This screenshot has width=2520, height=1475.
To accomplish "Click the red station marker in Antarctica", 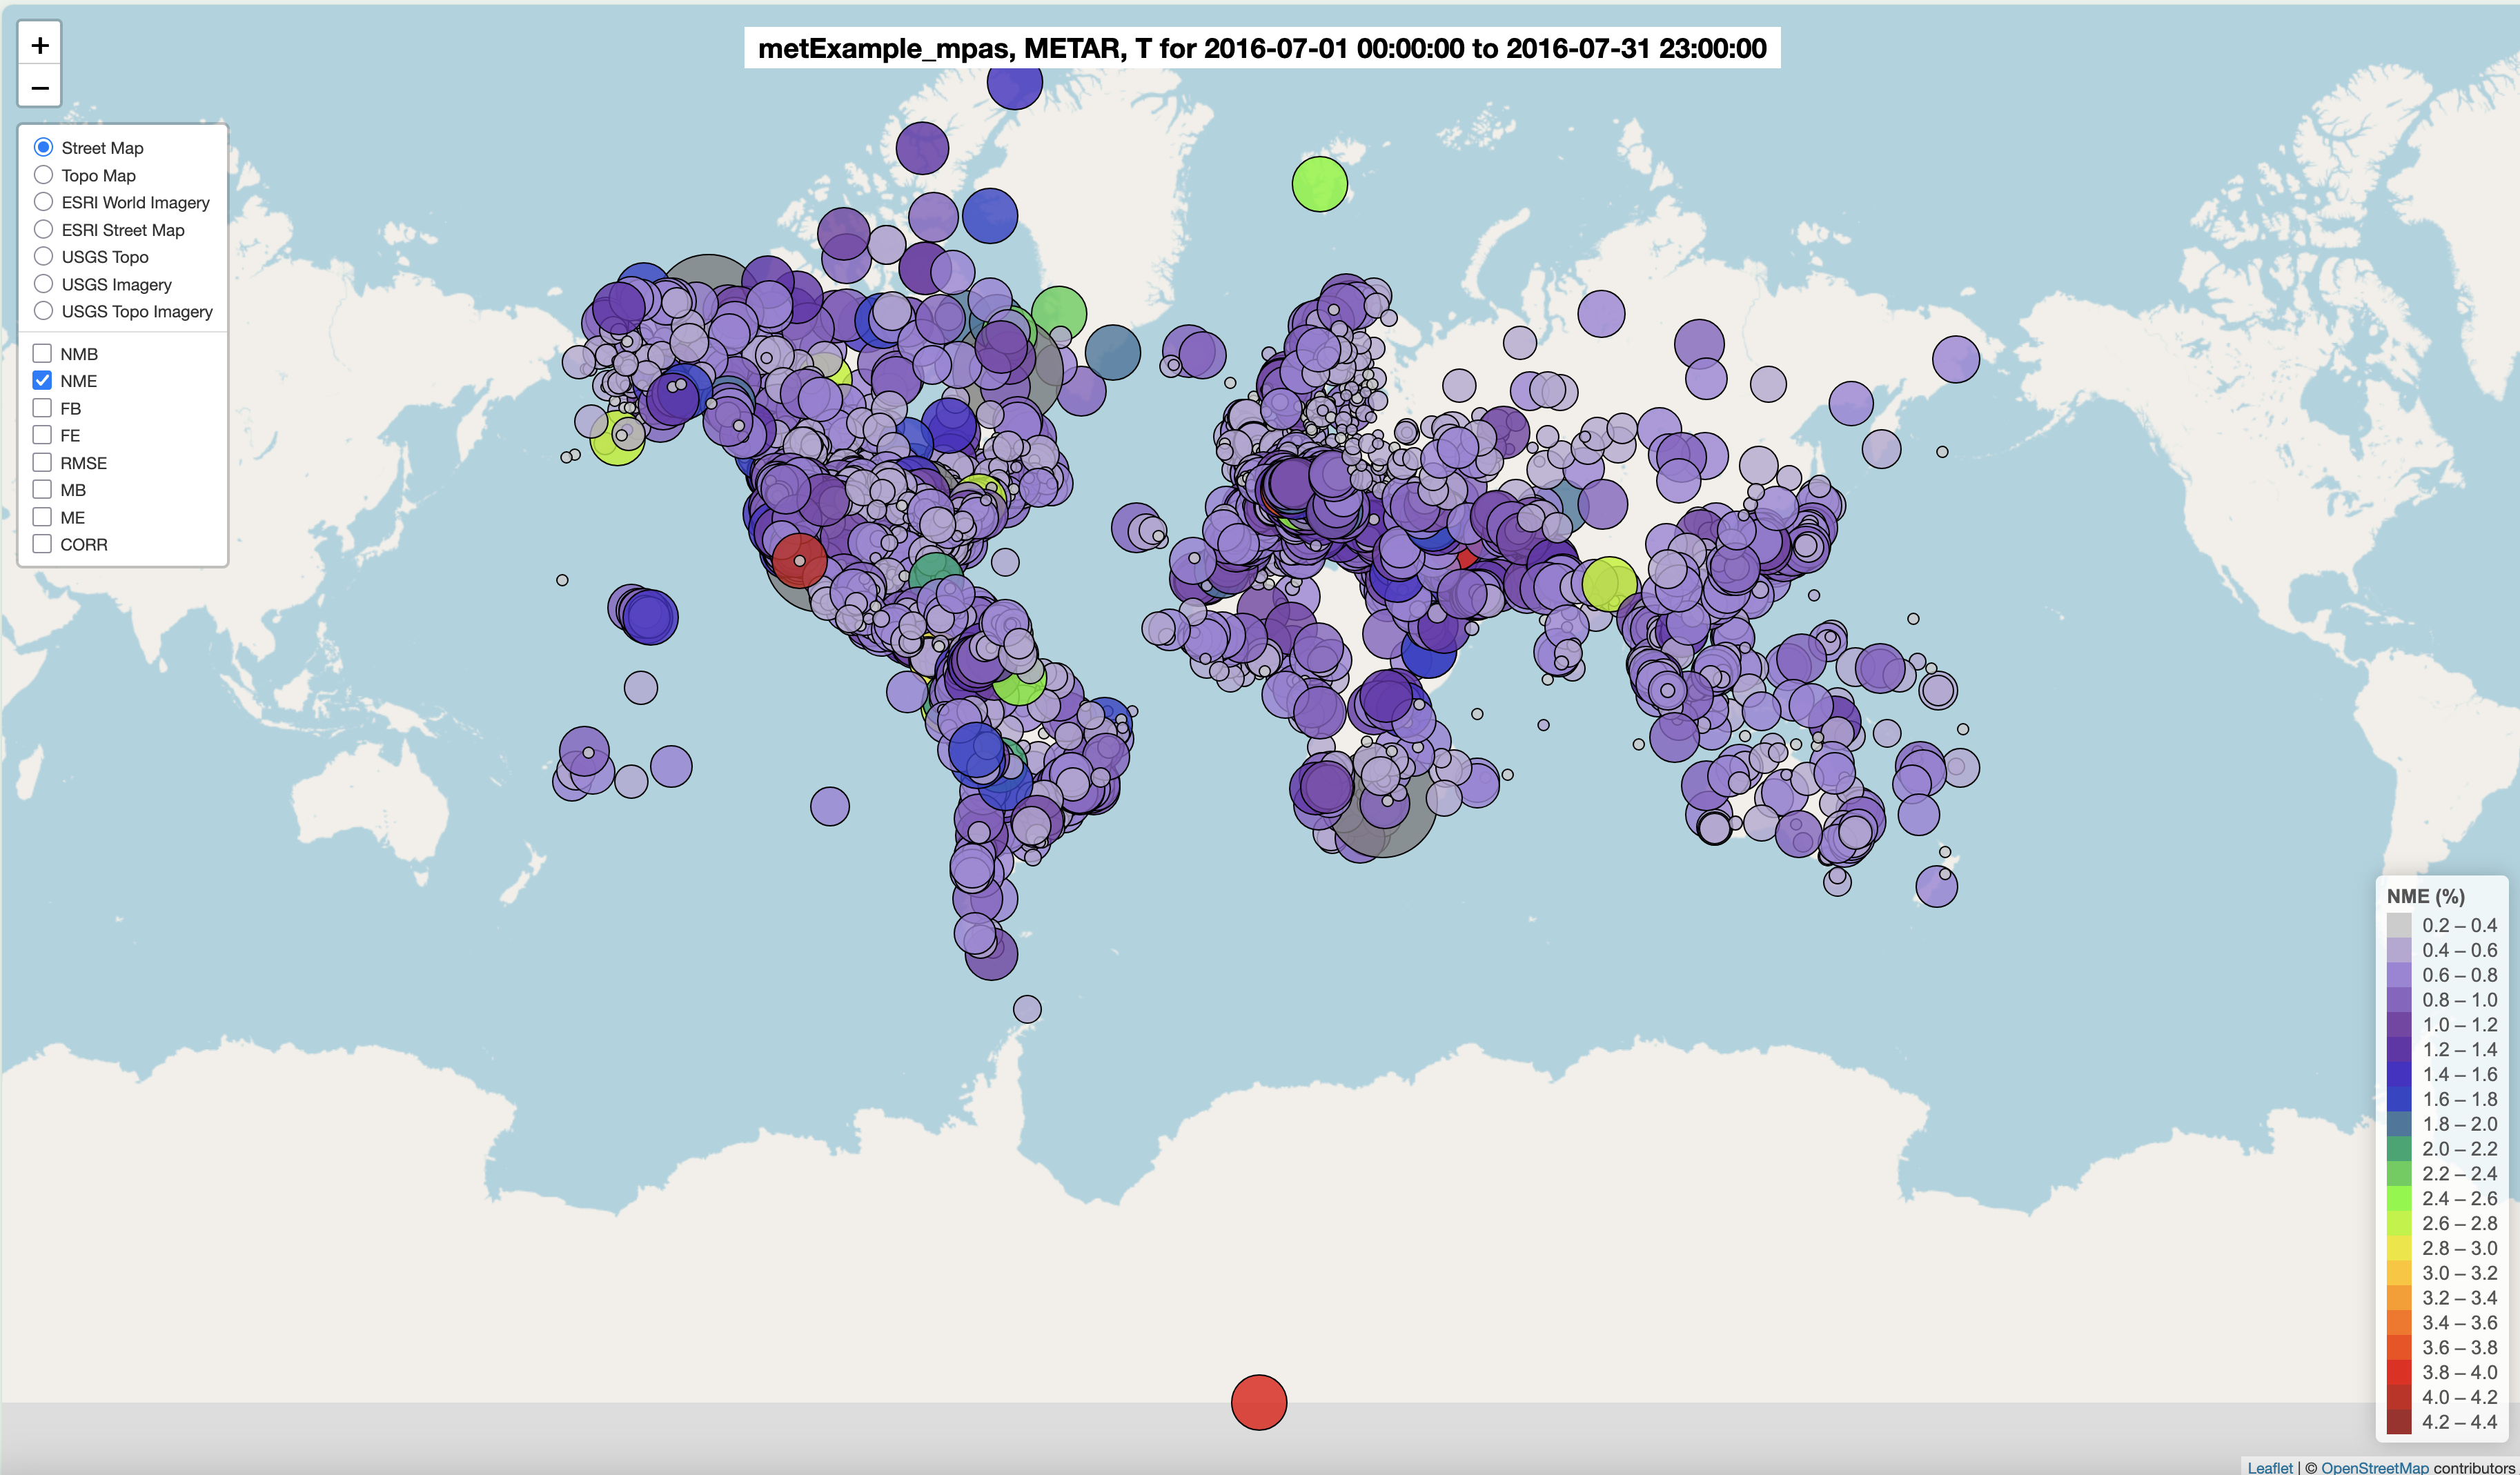I will point(1259,1402).
